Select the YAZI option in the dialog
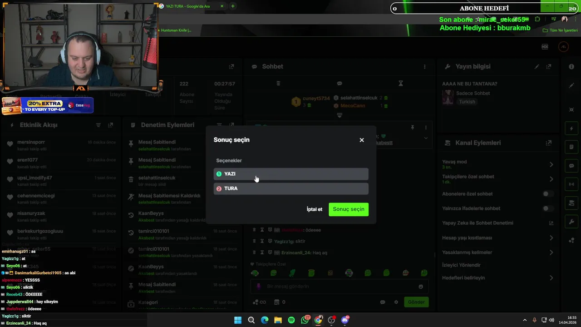 coord(291,174)
